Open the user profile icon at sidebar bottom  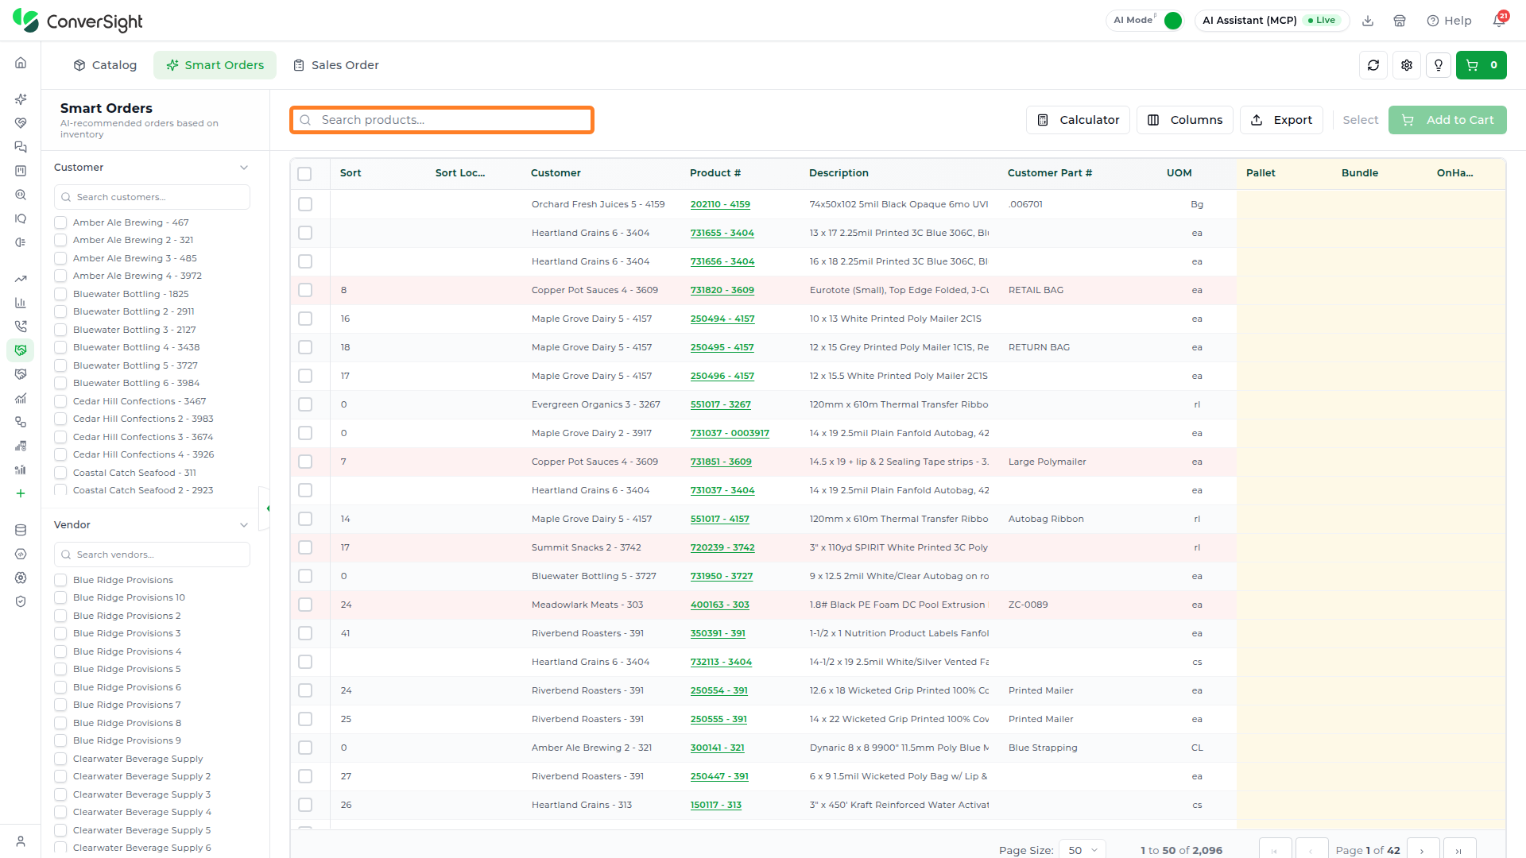21,841
